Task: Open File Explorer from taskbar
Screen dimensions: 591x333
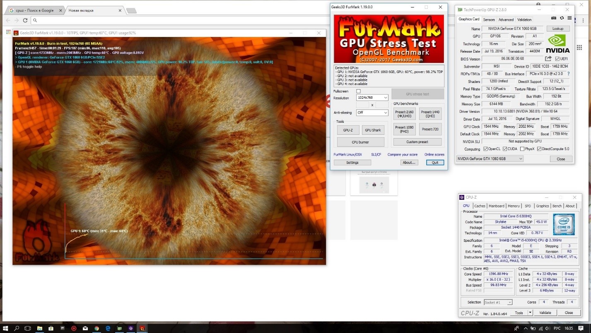Action: click(40, 328)
